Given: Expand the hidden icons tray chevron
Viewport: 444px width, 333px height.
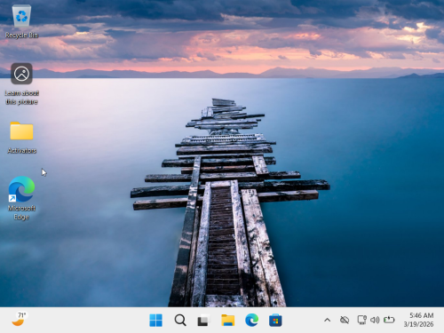Looking at the screenshot, I should click(327, 320).
